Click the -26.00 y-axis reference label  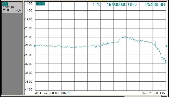click(x=28, y=45)
